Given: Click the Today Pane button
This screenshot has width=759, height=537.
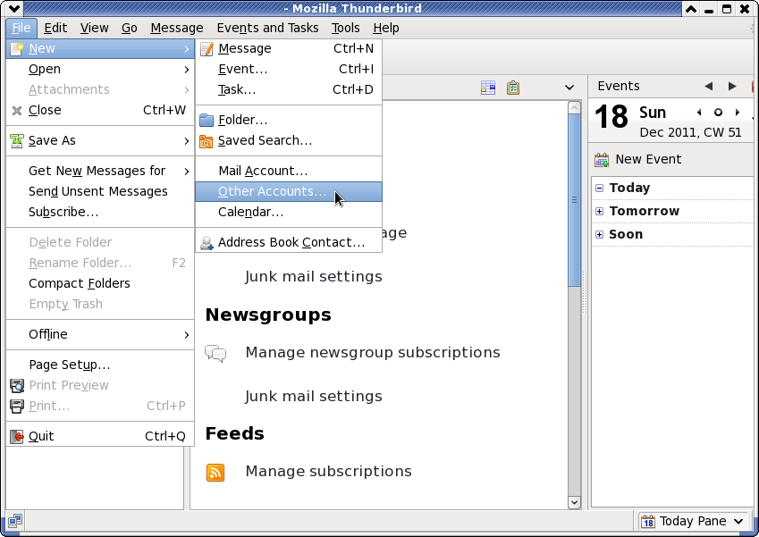Looking at the screenshot, I should coord(692,521).
